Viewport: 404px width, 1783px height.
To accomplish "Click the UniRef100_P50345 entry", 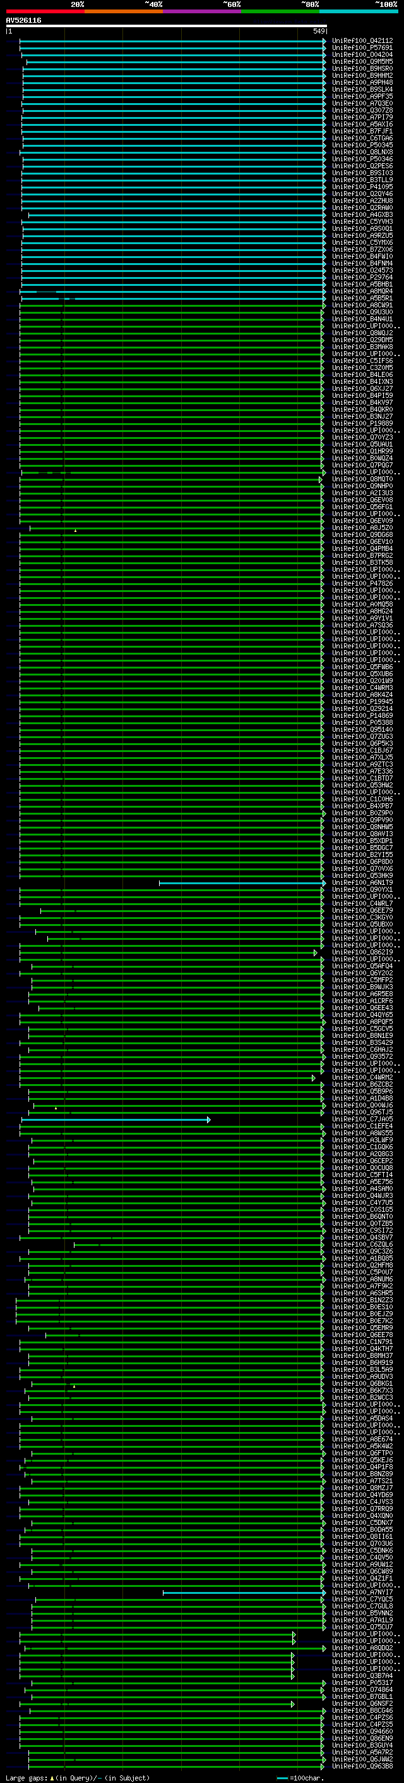I will pyautogui.click(x=362, y=145).
